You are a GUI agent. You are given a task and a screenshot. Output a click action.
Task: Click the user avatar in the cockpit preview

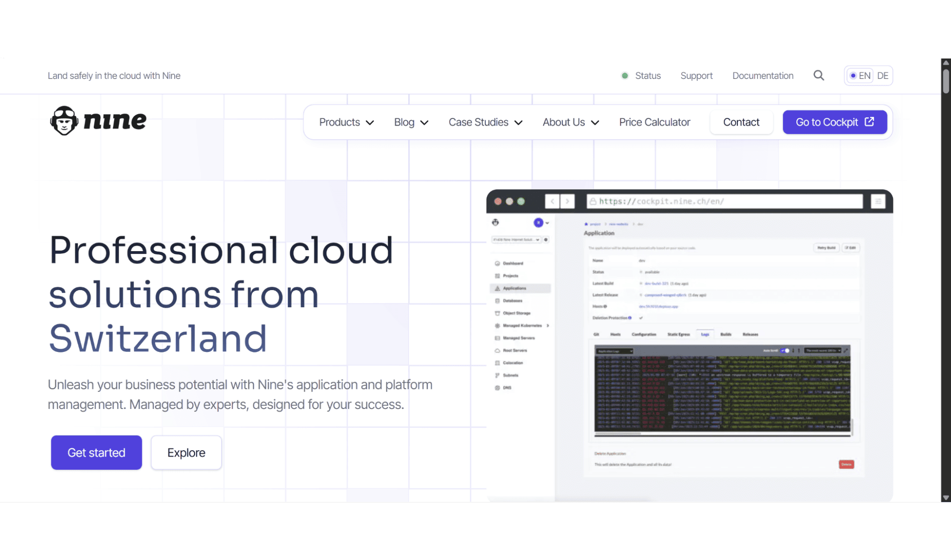(x=538, y=223)
